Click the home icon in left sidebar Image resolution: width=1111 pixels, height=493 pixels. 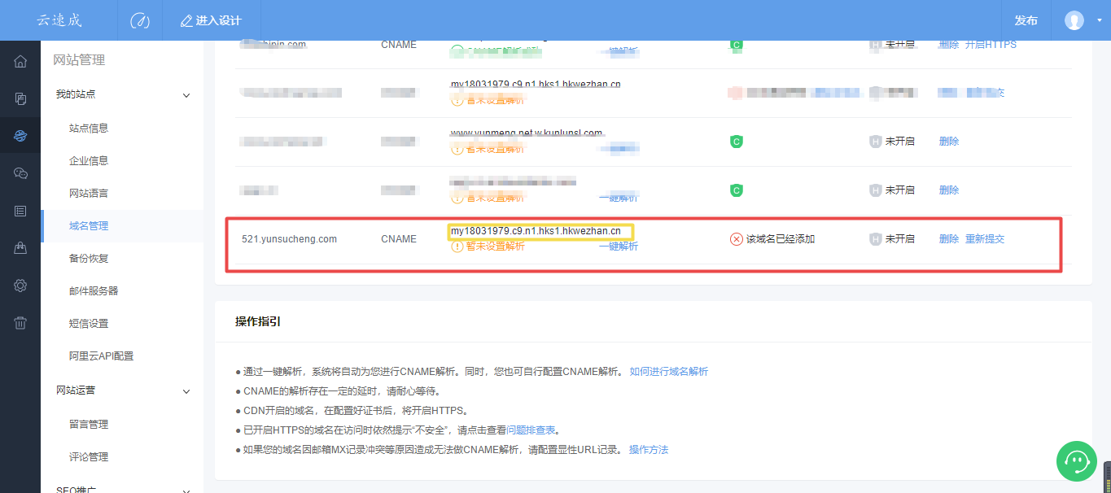[20, 62]
